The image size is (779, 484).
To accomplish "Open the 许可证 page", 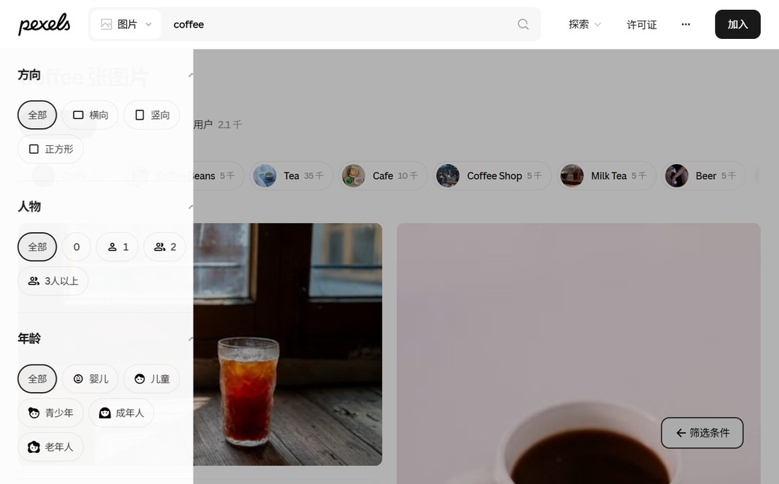I will click(x=642, y=24).
